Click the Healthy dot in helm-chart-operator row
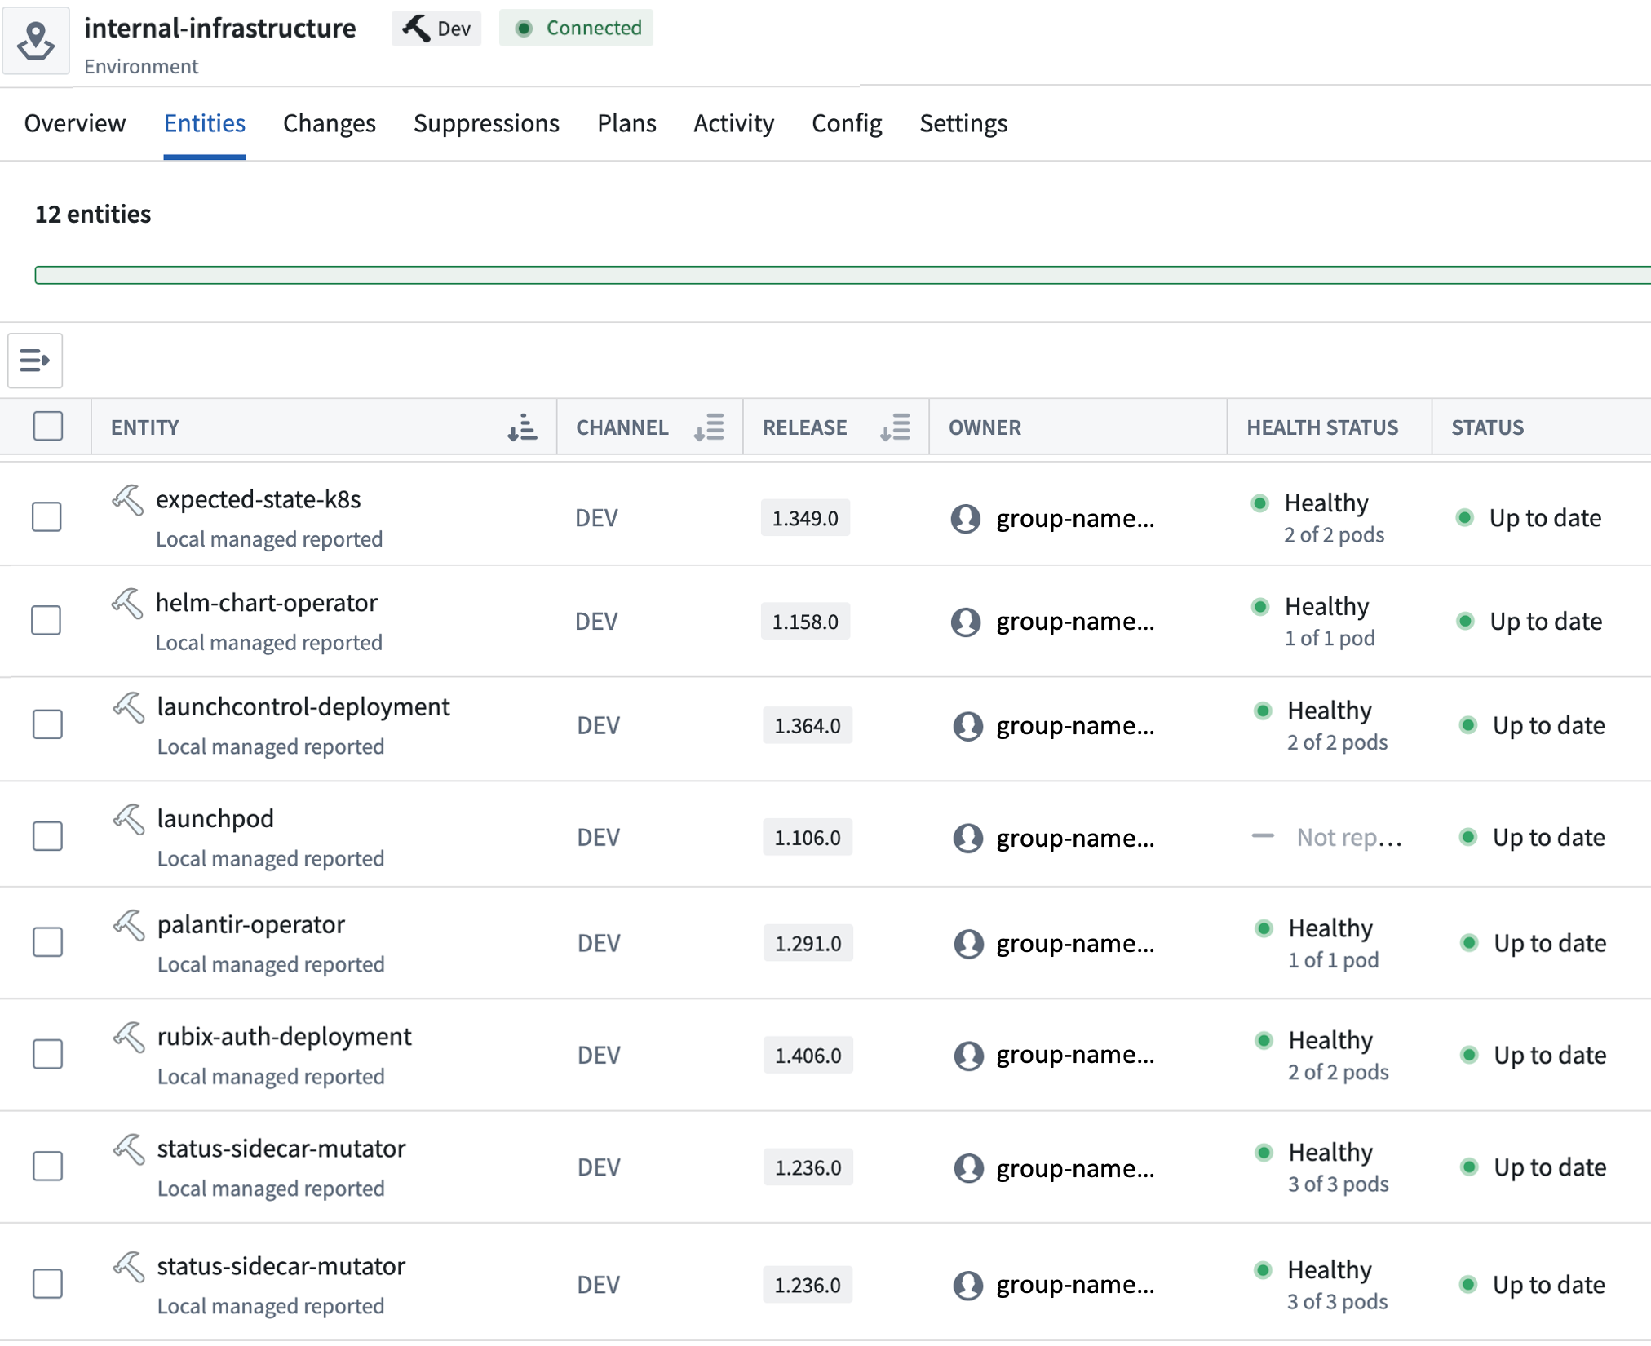This screenshot has width=1651, height=1346. pyautogui.click(x=1260, y=607)
